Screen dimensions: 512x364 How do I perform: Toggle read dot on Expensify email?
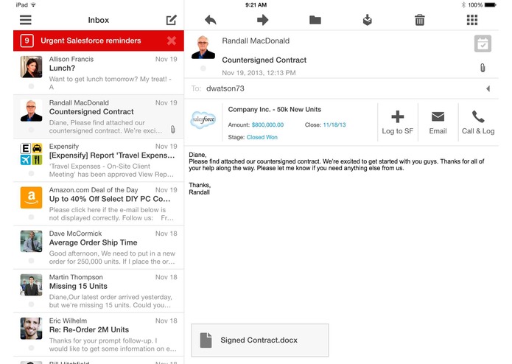pos(32,173)
